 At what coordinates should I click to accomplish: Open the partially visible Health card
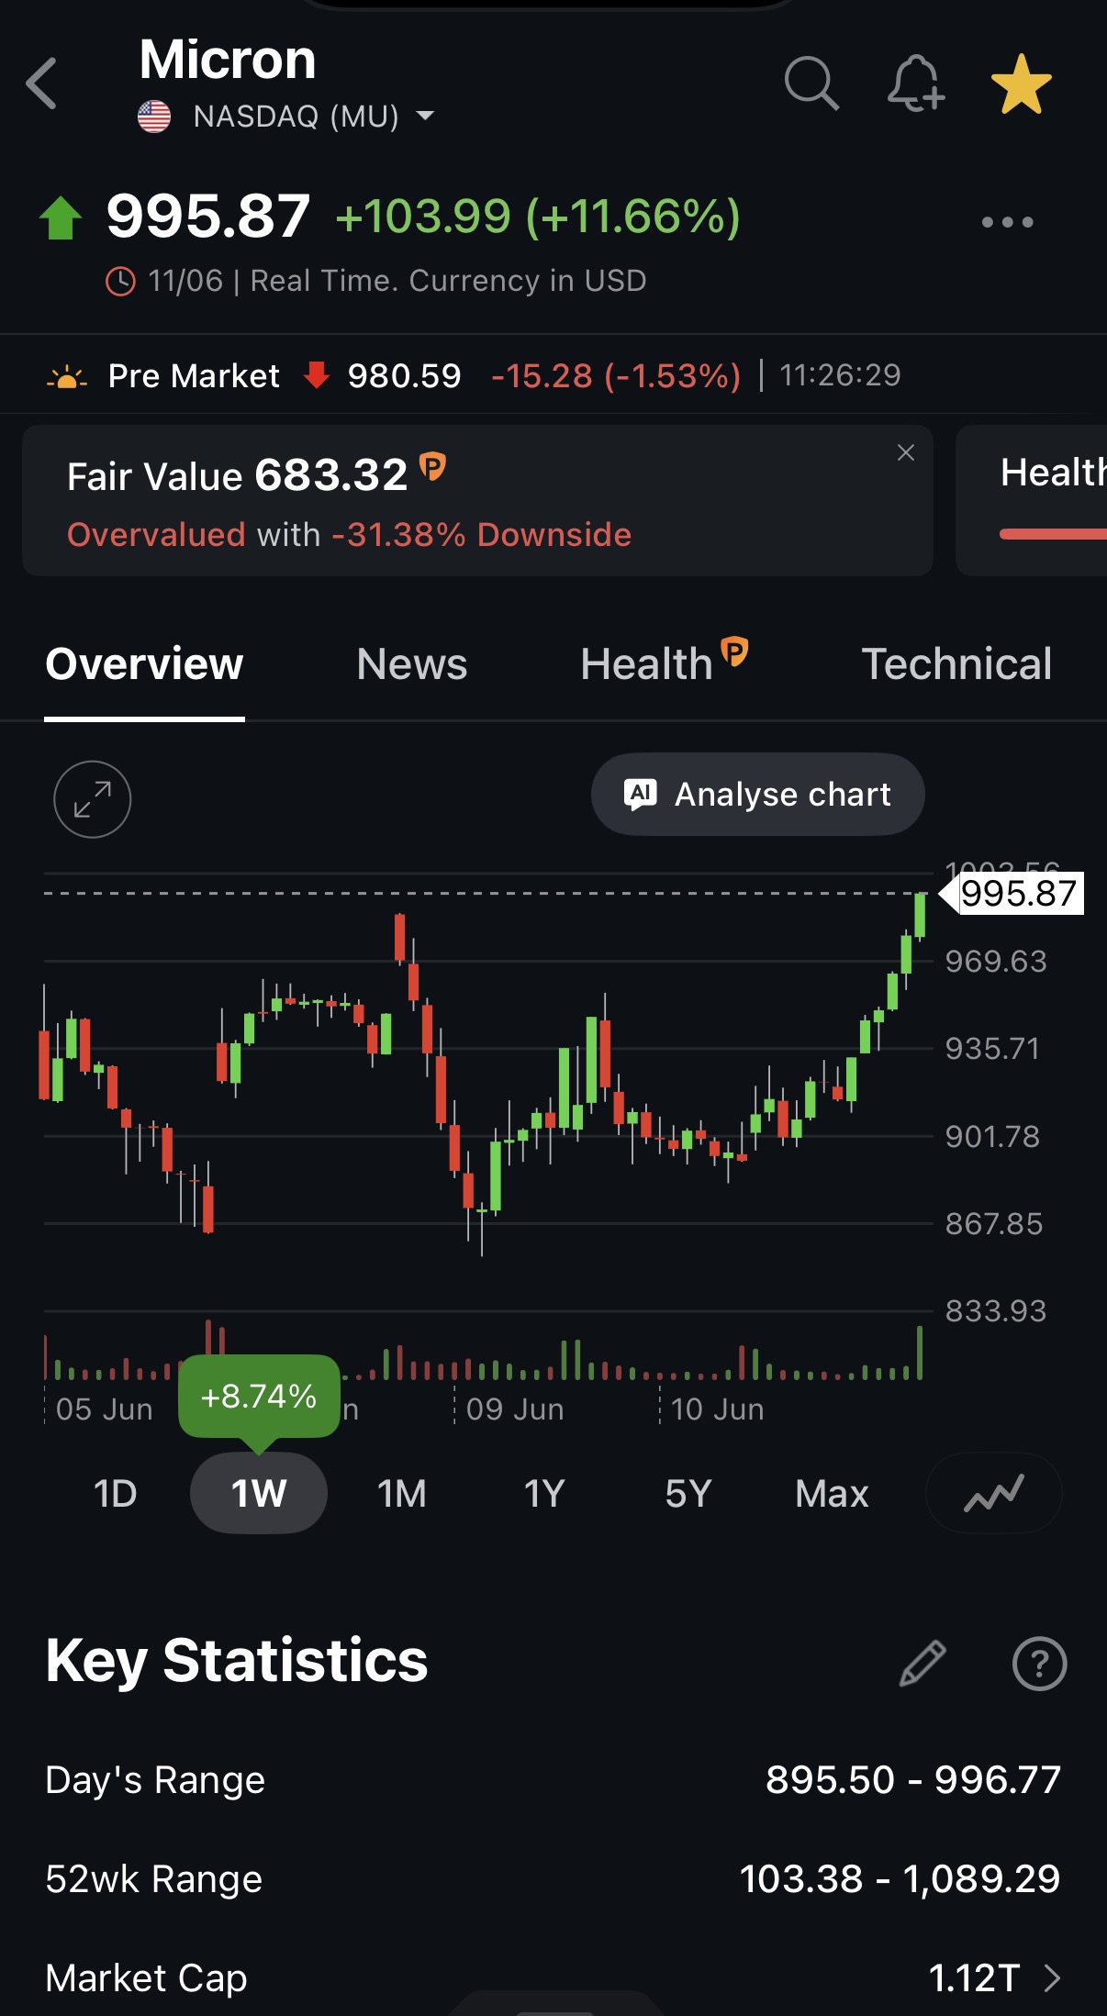[1032, 501]
